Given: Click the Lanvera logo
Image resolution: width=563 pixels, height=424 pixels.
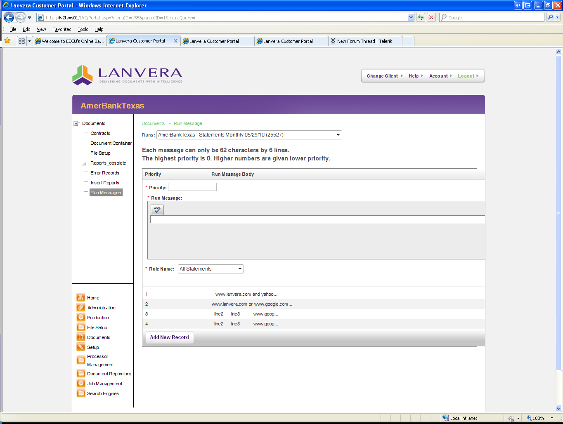Looking at the screenshot, I should coord(127,75).
